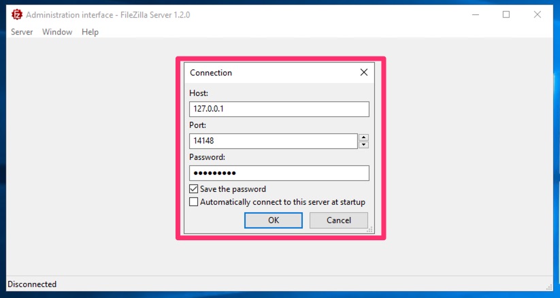The image size is (560, 298).
Task: Click the Connection dialog resize grip
Action: pos(371,231)
